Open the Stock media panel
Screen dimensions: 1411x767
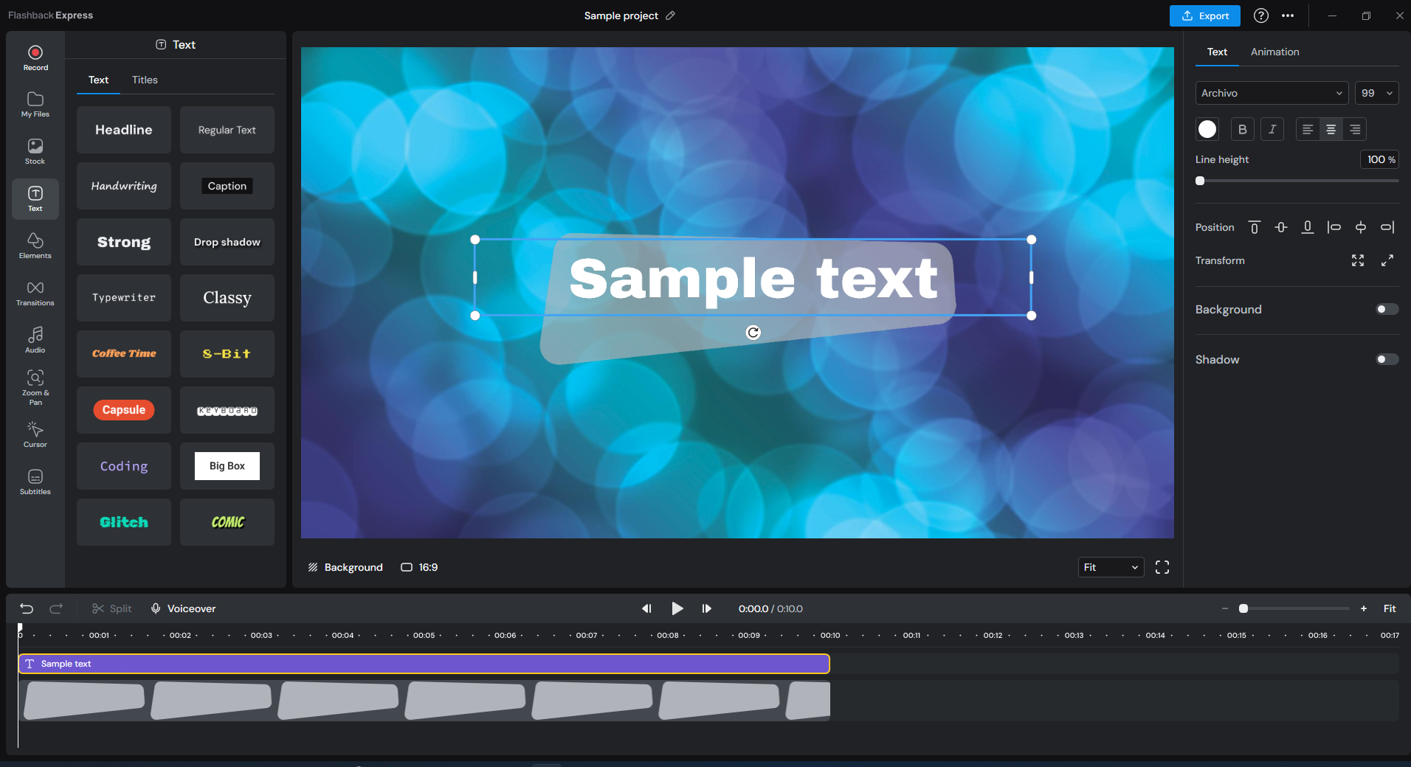[35, 151]
